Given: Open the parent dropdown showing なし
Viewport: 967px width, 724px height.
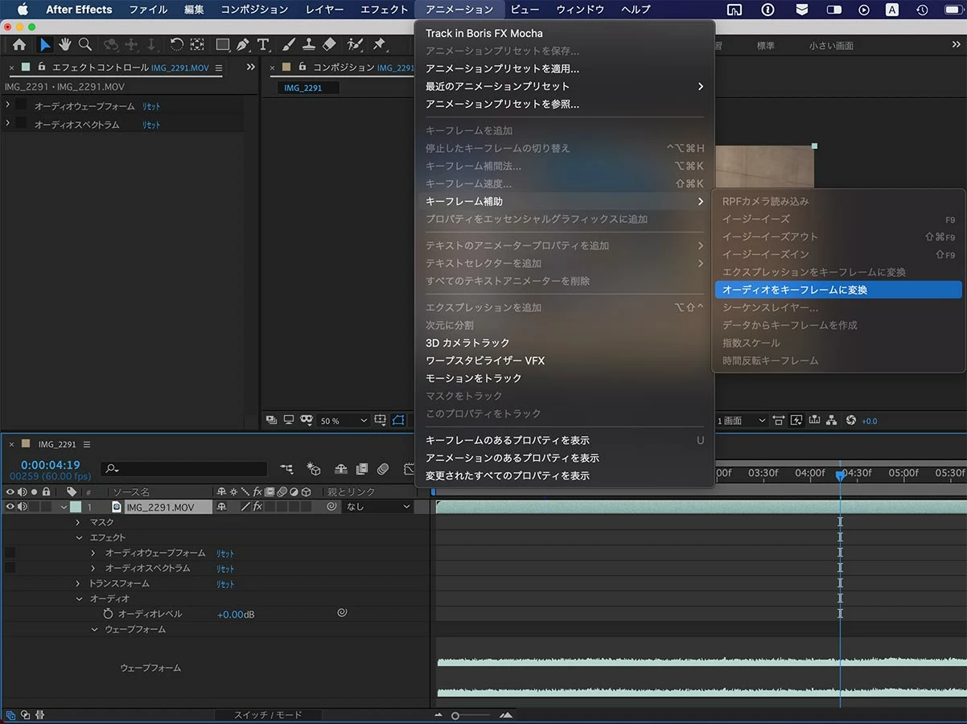Looking at the screenshot, I should 377,507.
